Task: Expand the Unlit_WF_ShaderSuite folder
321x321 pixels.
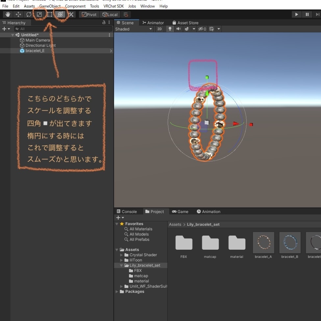Action: (121, 286)
